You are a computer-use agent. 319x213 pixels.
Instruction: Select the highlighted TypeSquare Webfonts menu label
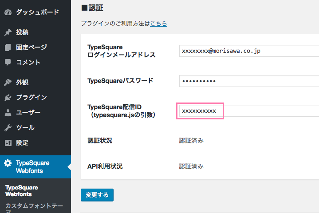(33, 167)
